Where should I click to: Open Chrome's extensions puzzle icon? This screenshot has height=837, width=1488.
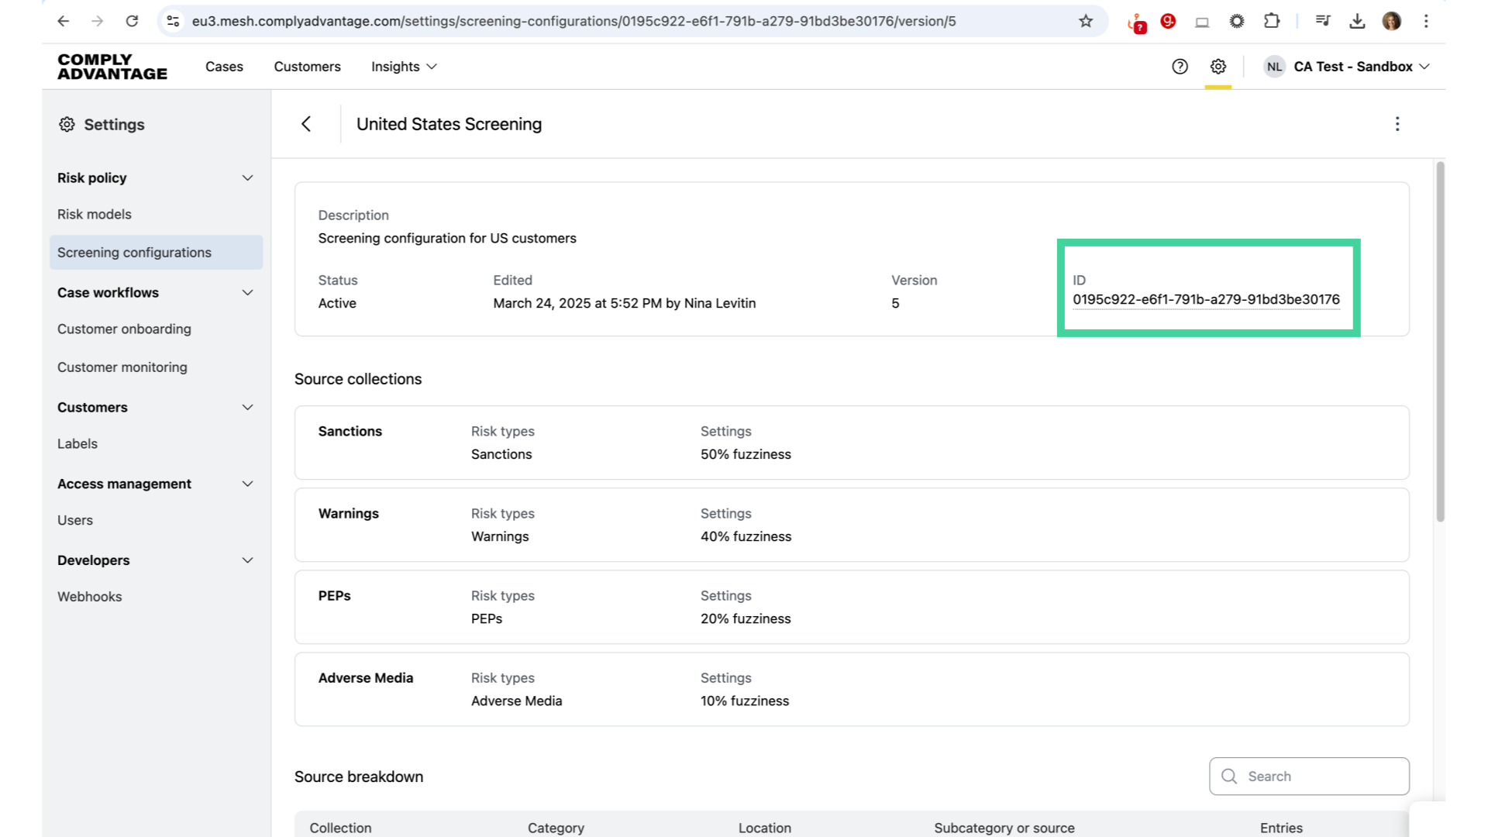pyautogui.click(x=1272, y=21)
